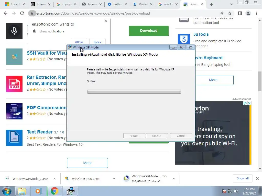Open PDF Compression Tool icon
The image size is (262, 196).
pyautogui.click(x=14, y=111)
